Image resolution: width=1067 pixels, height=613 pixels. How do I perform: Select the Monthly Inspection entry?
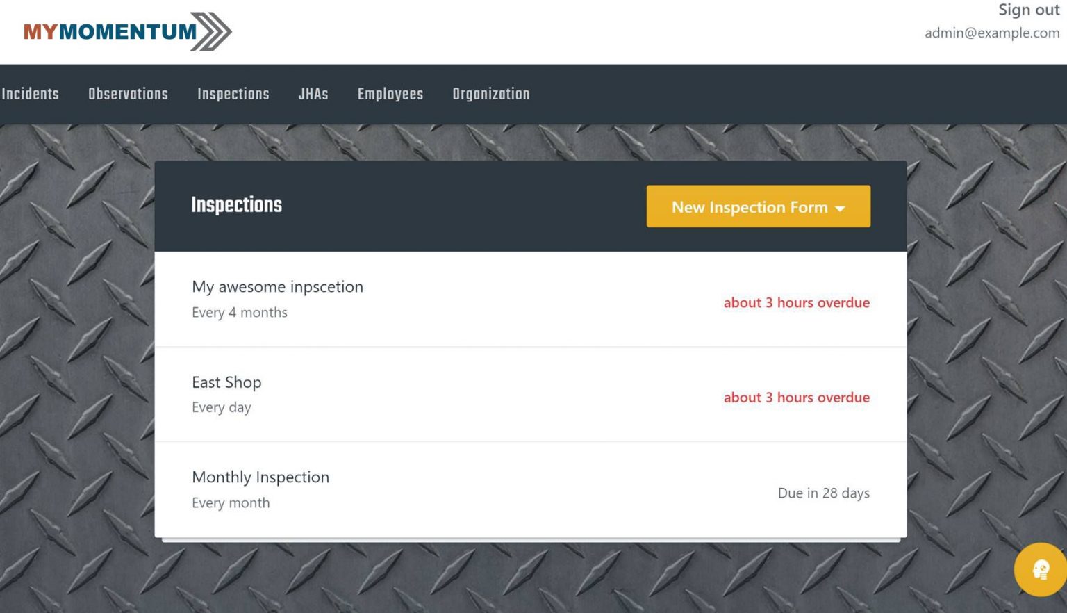coord(531,489)
